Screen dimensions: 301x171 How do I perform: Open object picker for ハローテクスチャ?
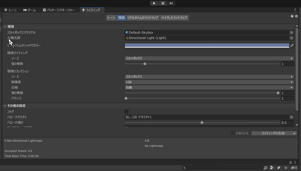(291, 117)
